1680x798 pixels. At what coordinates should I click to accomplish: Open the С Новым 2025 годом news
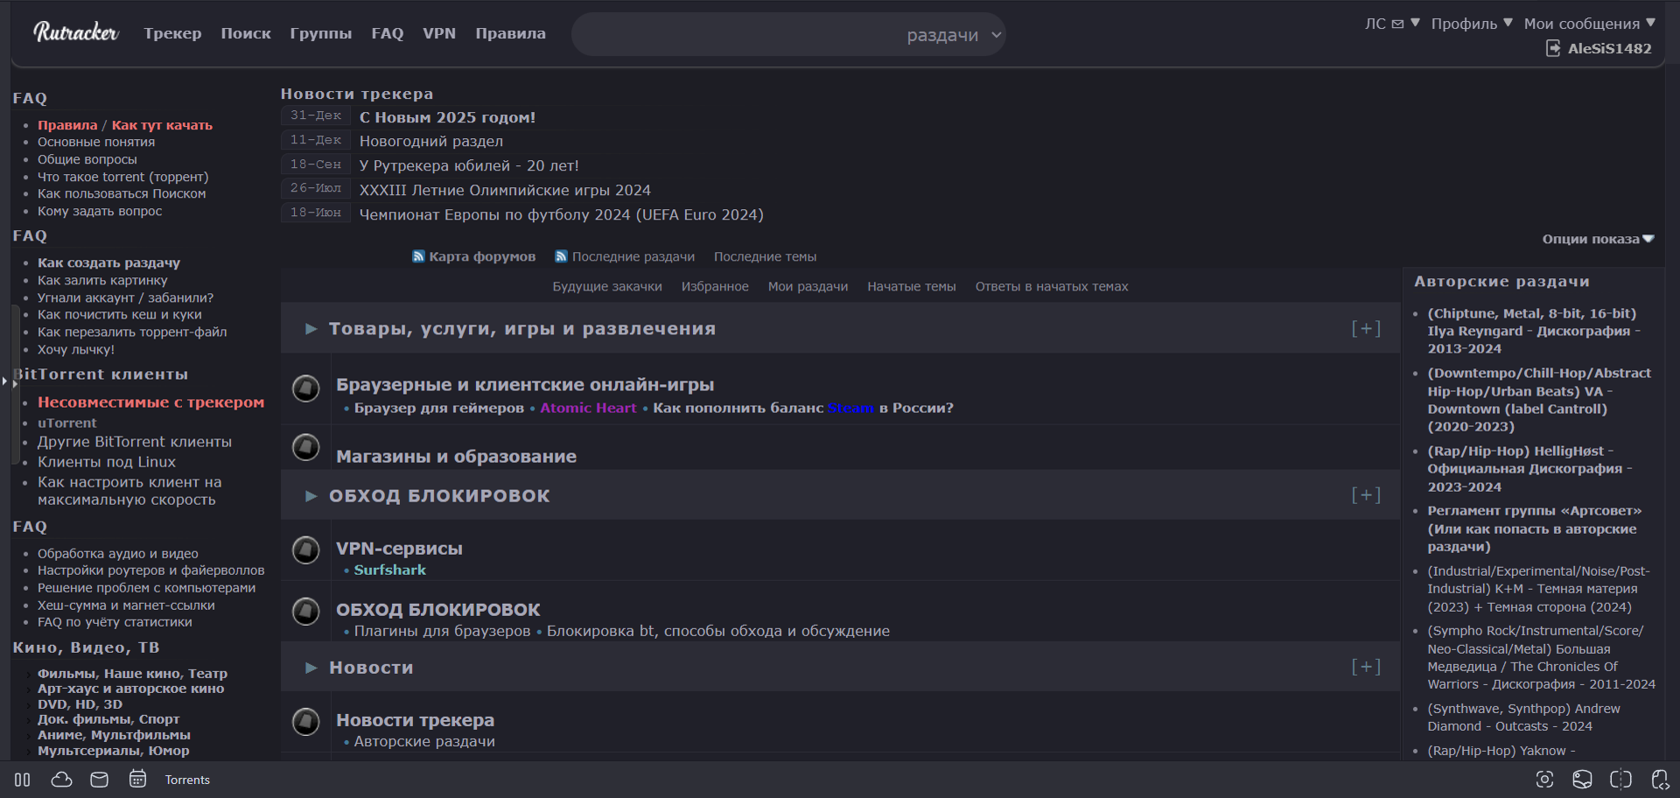click(448, 116)
